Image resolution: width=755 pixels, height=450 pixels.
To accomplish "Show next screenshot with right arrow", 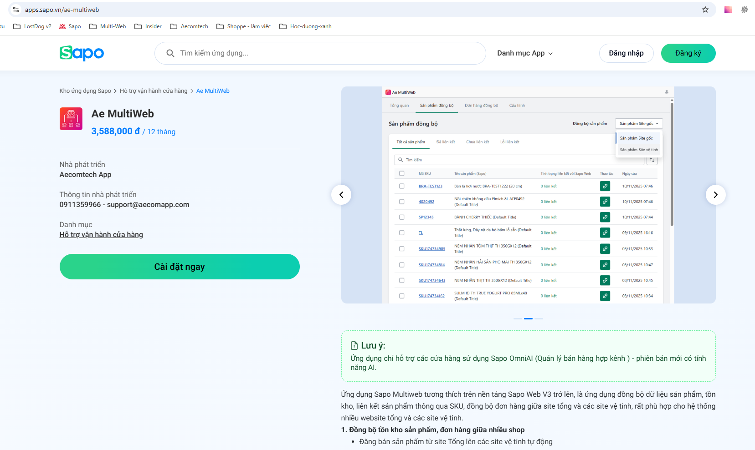I will [x=715, y=195].
